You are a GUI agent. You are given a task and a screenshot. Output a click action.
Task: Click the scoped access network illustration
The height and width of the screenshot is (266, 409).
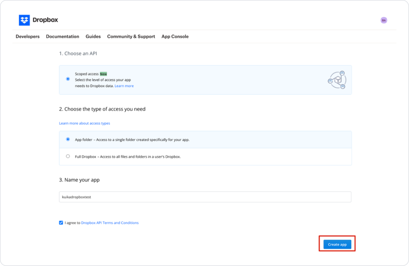(337, 80)
